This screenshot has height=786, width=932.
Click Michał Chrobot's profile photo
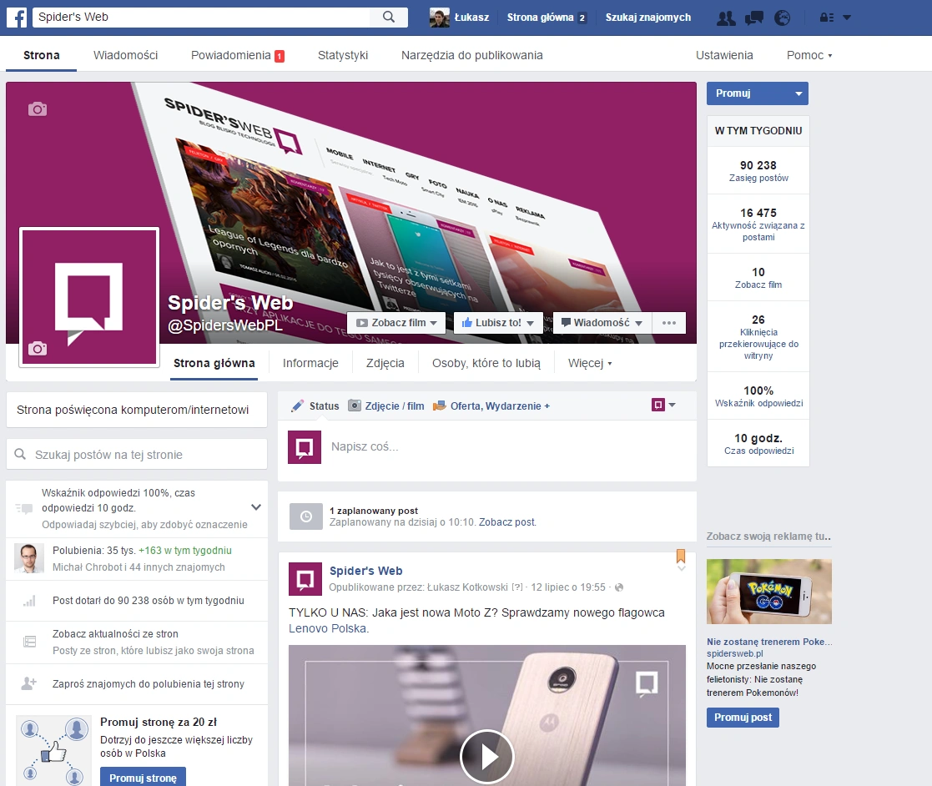tap(29, 558)
